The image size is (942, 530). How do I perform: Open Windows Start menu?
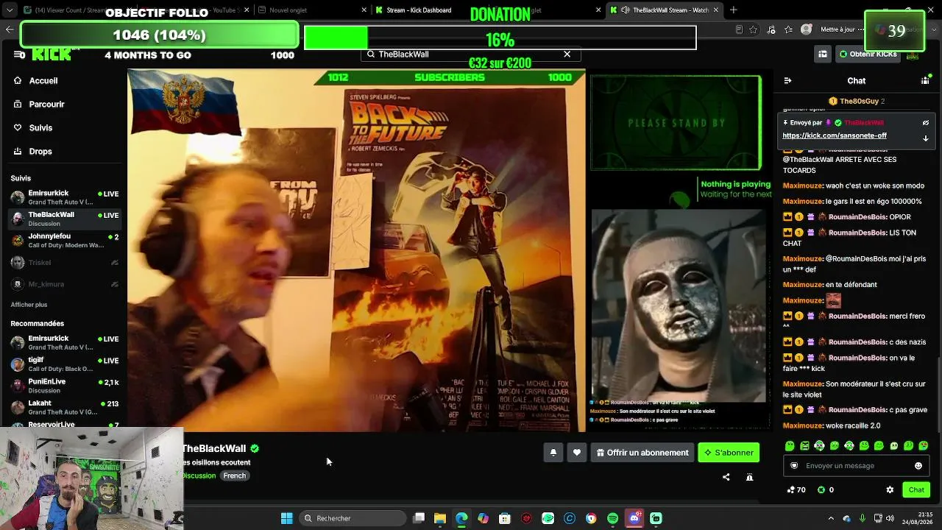(287, 518)
